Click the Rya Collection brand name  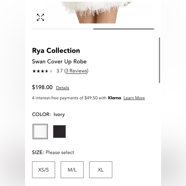click(x=56, y=51)
